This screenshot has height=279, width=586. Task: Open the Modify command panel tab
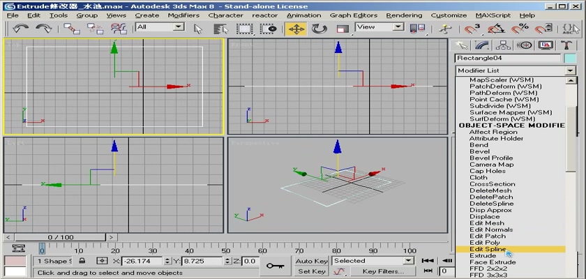[x=482, y=45]
